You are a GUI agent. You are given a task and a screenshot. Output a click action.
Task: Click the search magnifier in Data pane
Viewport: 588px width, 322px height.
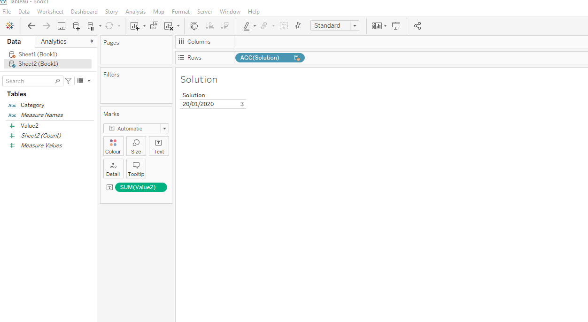pos(57,81)
